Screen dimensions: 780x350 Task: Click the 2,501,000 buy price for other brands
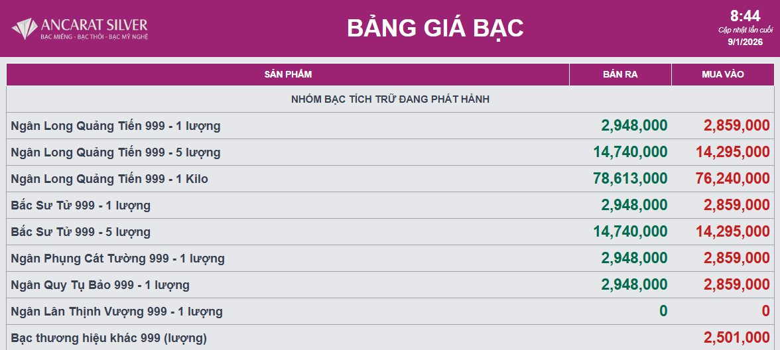coord(736,338)
